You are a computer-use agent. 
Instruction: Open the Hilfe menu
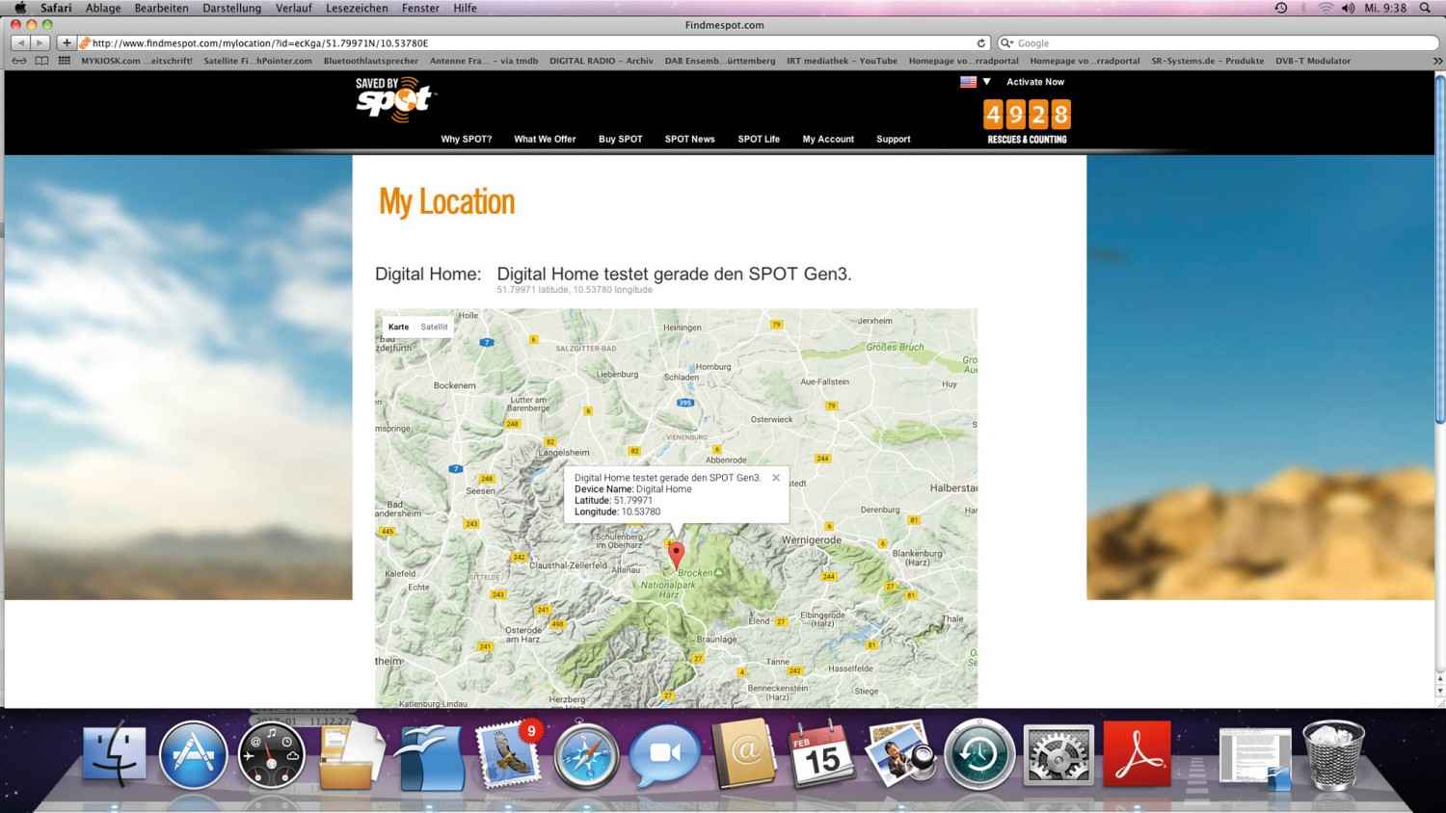tap(465, 8)
